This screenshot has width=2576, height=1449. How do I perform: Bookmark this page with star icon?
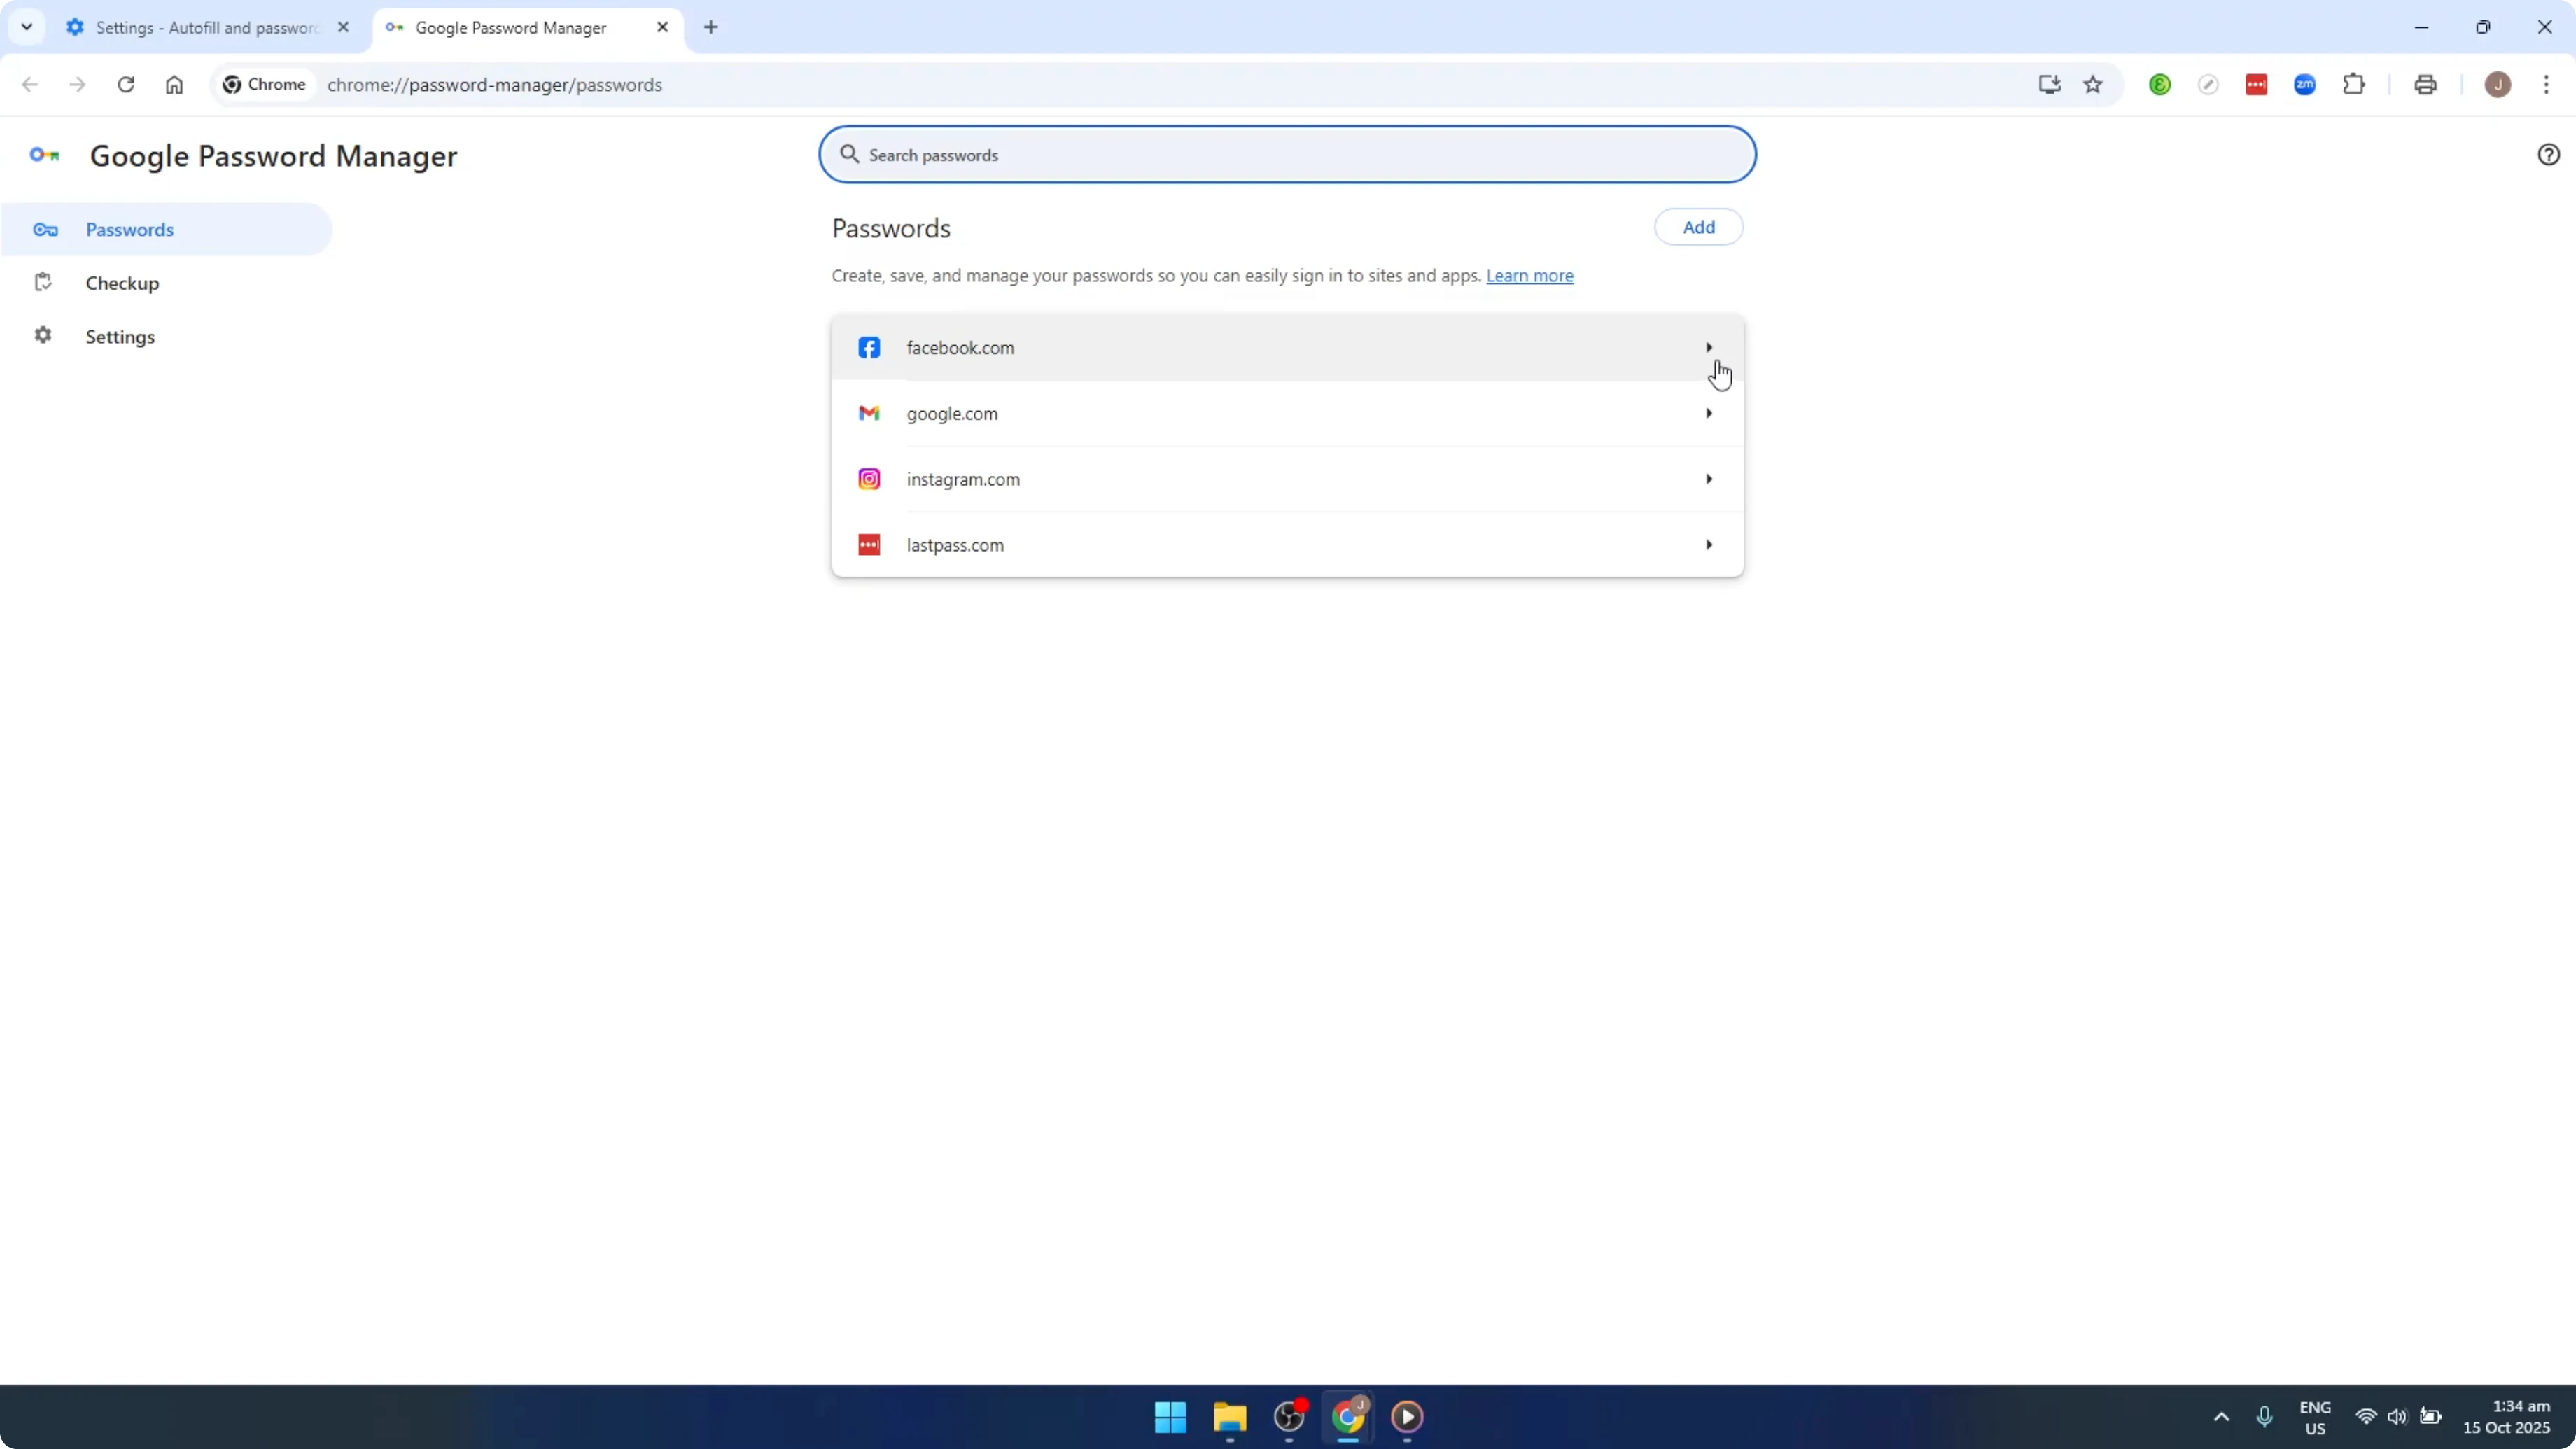tap(2093, 85)
